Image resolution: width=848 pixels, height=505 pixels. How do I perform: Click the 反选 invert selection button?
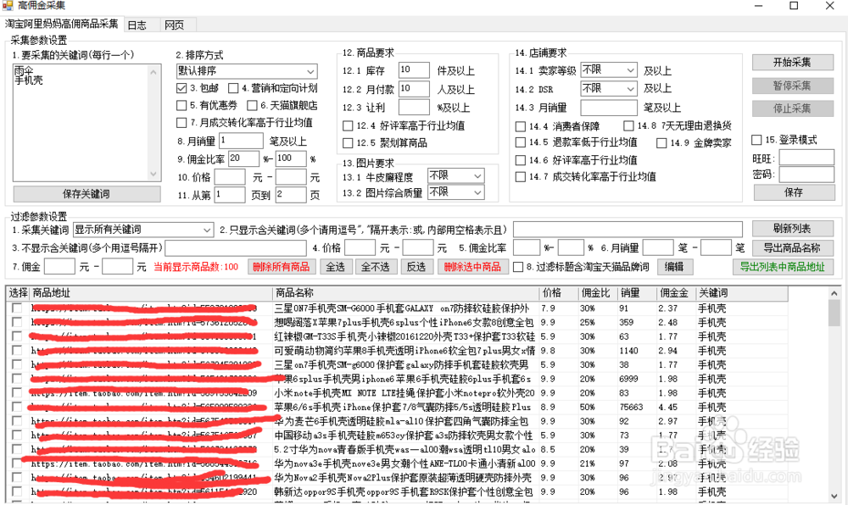(418, 266)
